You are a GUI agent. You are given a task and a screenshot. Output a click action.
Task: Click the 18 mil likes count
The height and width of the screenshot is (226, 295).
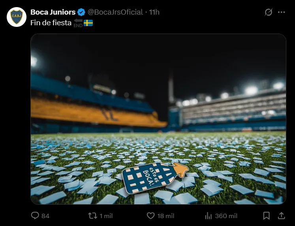click(x=166, y=216)
